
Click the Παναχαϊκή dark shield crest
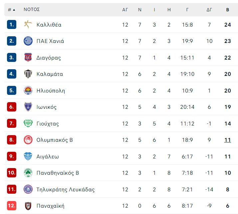pyautogui.click(x=28, y=206)
